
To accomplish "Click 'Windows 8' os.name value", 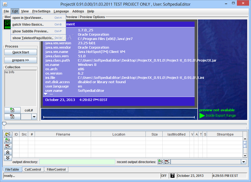I will pos(87,65).
